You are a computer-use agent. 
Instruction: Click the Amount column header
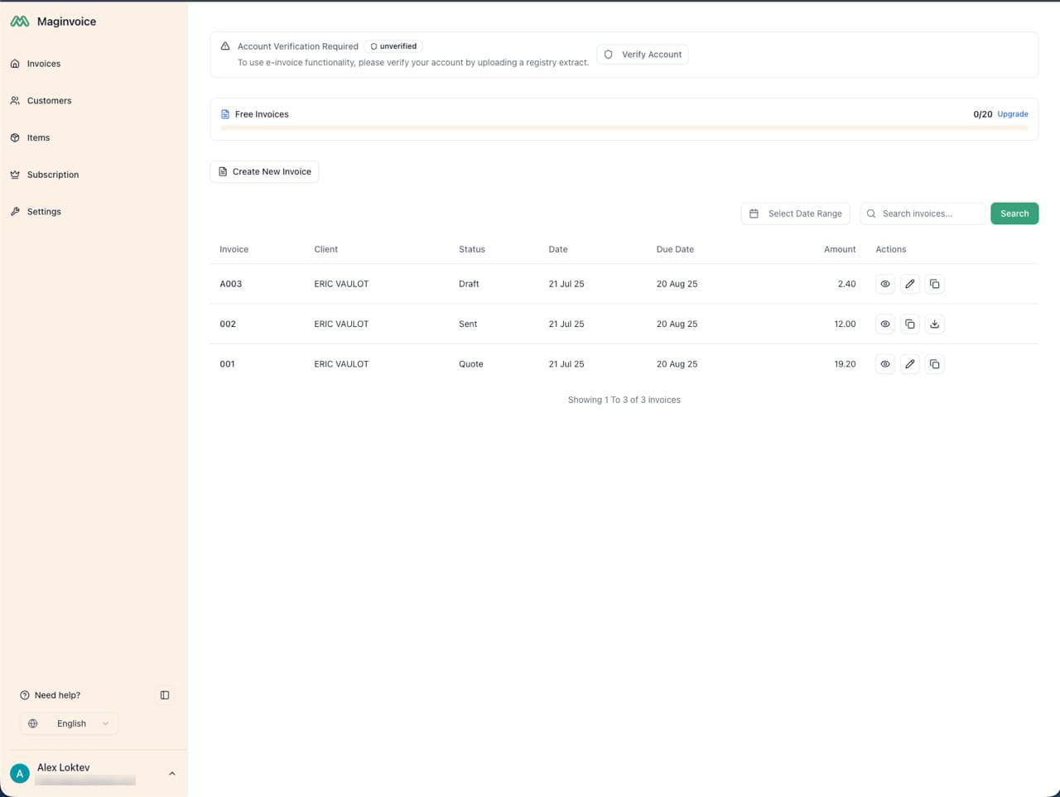(x=840, y=249)
